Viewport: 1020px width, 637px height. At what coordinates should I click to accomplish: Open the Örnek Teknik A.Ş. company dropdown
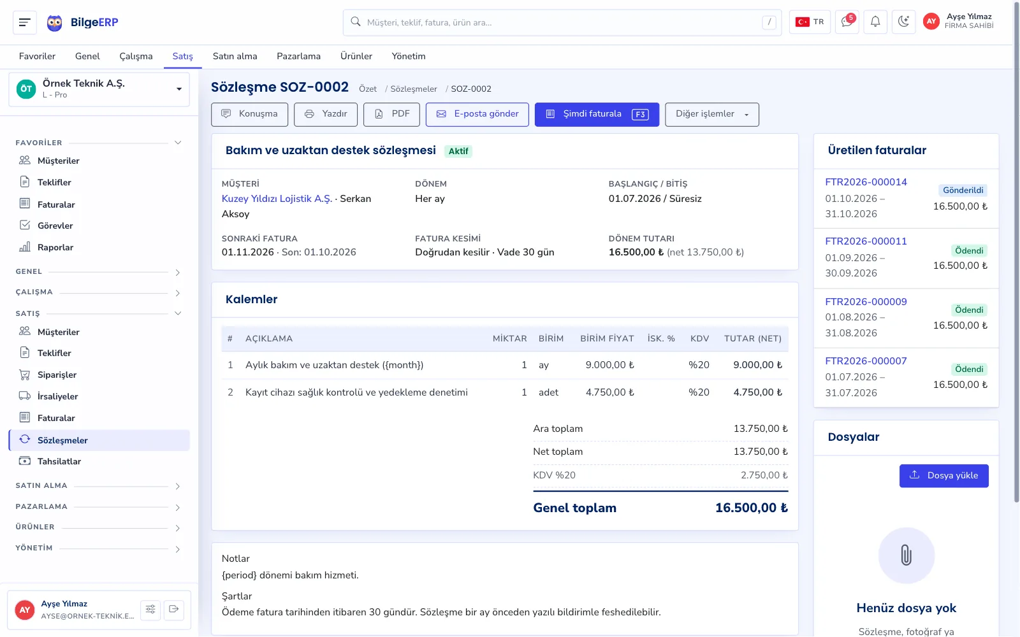(99, 89)
